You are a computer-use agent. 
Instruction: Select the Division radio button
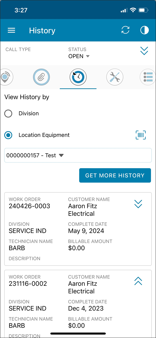point(8,113)
